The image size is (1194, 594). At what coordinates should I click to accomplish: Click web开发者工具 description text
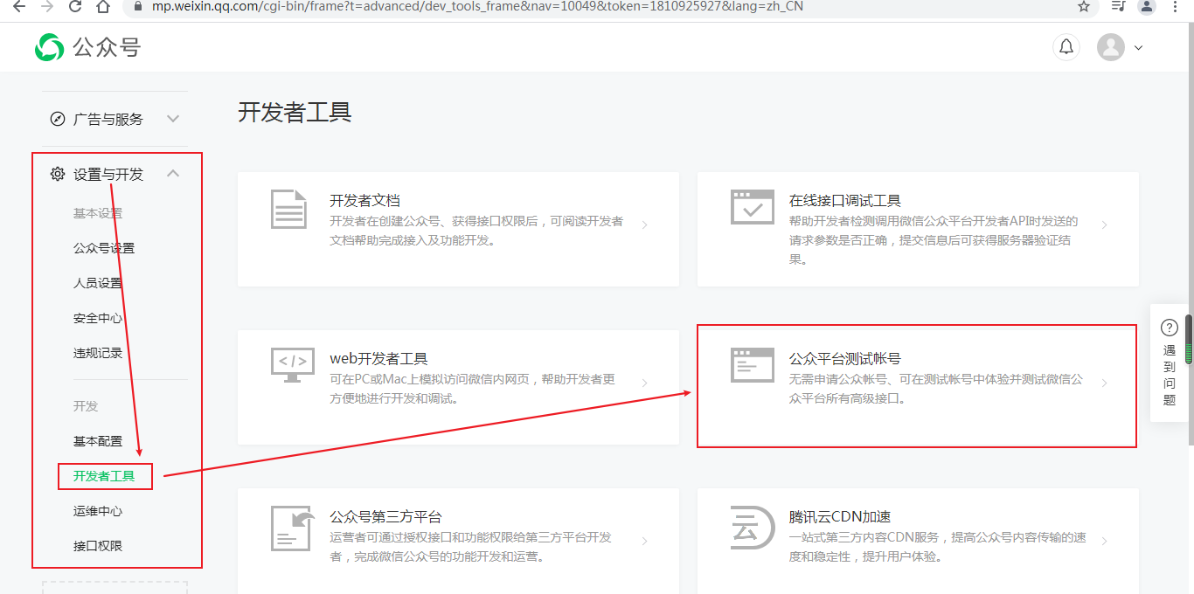coord(473,389)
